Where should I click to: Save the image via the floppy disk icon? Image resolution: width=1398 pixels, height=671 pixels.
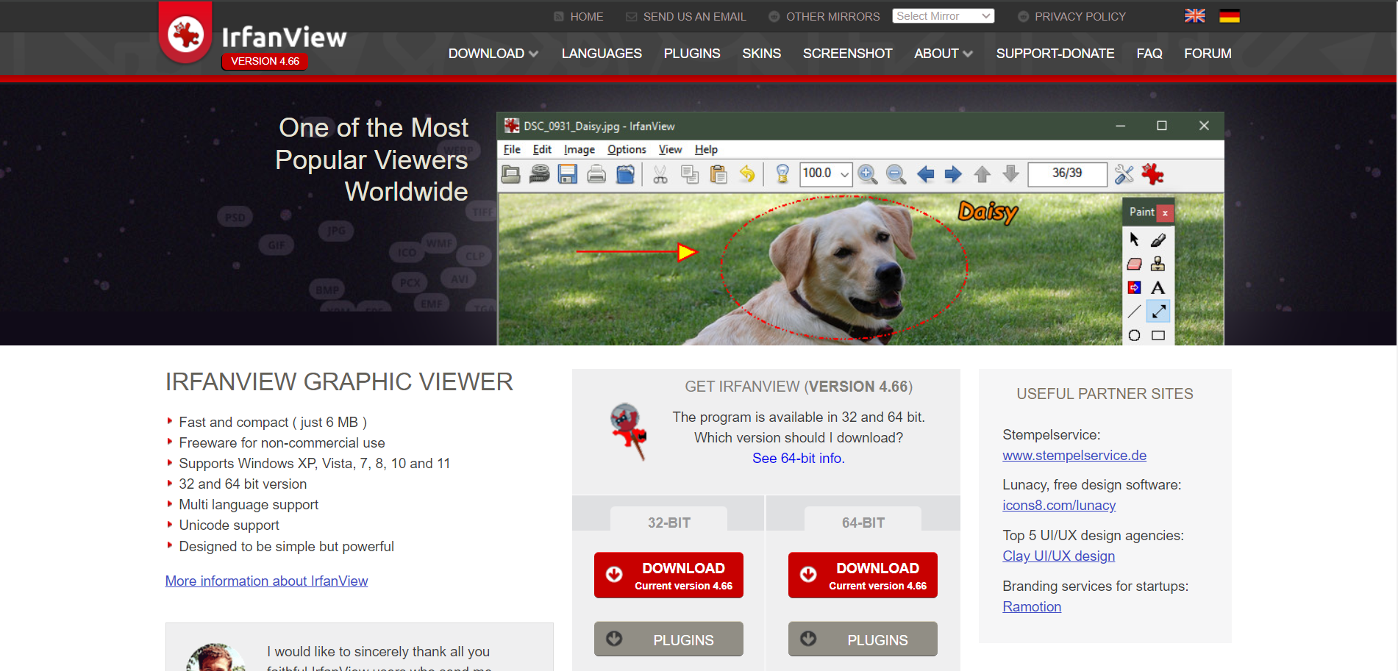567,174
